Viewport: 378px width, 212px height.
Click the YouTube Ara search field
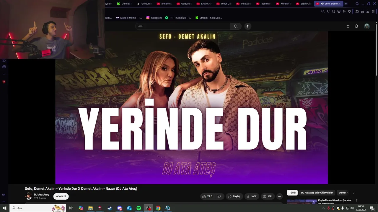pyautogui.click(x=183, y=26)
